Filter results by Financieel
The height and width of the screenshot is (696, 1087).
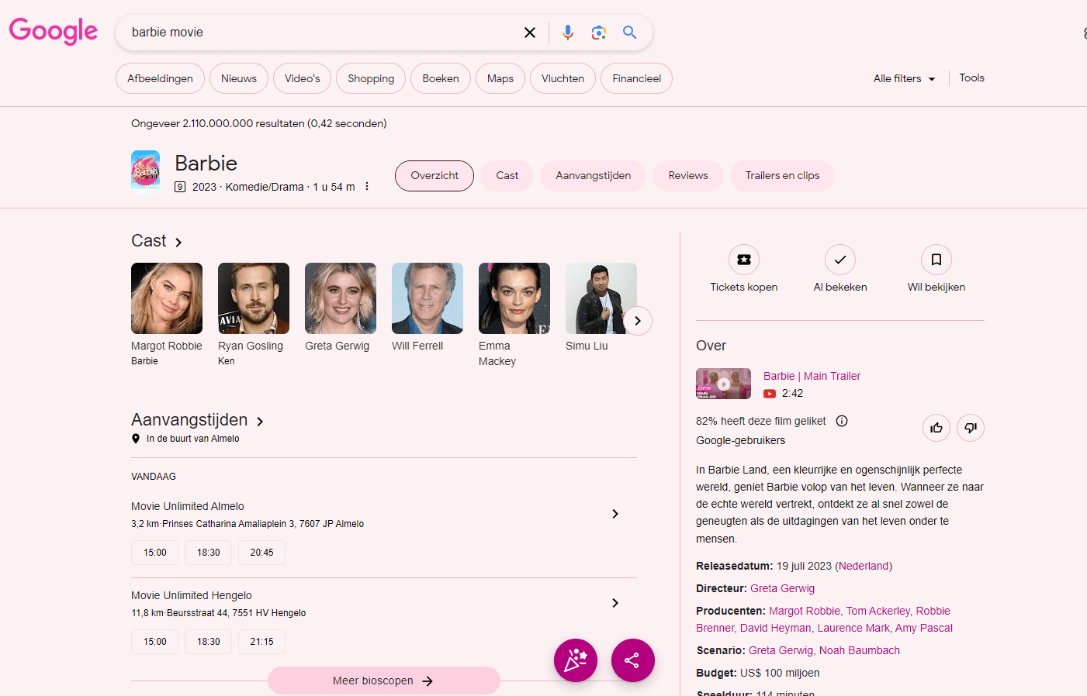(x=636, y=78)
